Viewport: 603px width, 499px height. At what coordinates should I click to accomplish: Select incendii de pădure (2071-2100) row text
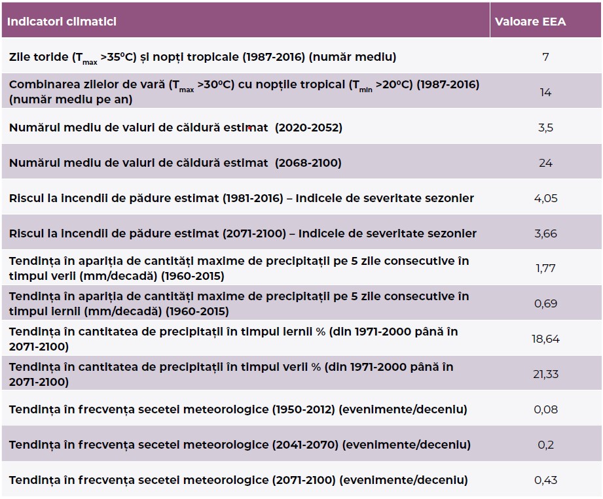coord(243,233)
